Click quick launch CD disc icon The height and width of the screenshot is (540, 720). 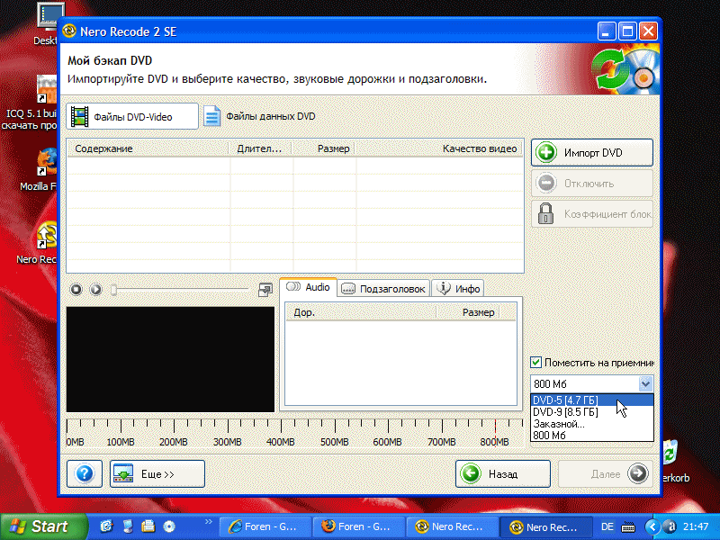tap(169, 526)
